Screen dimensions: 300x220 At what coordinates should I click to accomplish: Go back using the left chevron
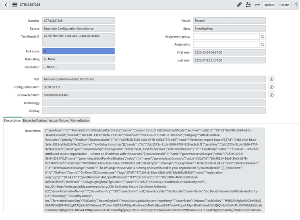pyautogui.click(x=6, y=5)
